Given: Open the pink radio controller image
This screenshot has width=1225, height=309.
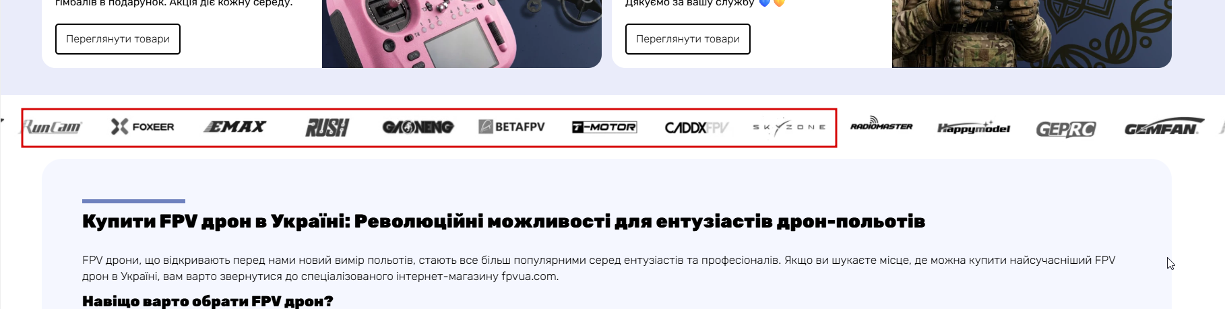Looking at the screenshot, I should click(462, 34).
